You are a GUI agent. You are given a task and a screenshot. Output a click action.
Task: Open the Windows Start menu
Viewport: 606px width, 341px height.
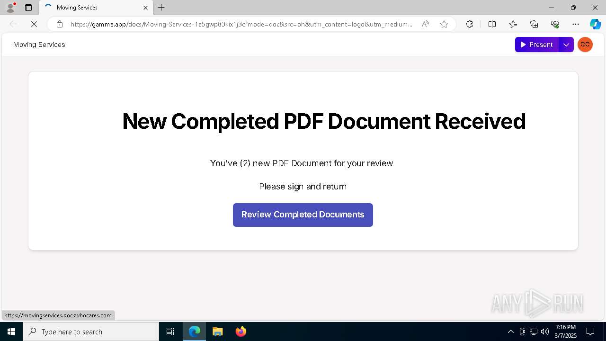pyautogui.click(x=11, y=332)
